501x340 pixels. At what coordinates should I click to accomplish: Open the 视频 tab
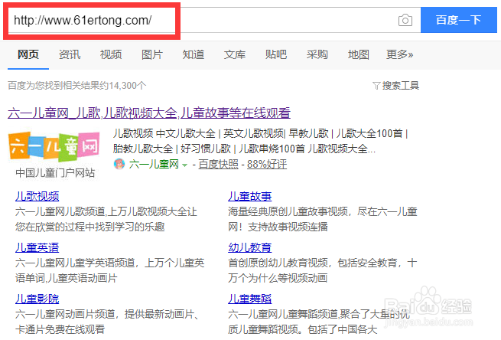(x=111, y=54)
